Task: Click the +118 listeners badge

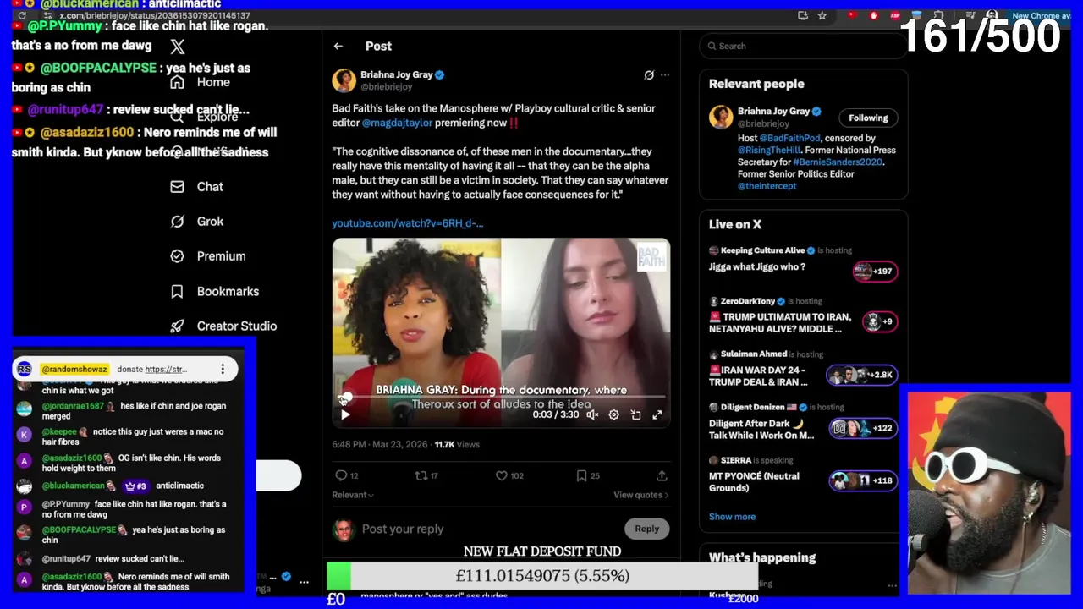Action: (x=863, y=480)
